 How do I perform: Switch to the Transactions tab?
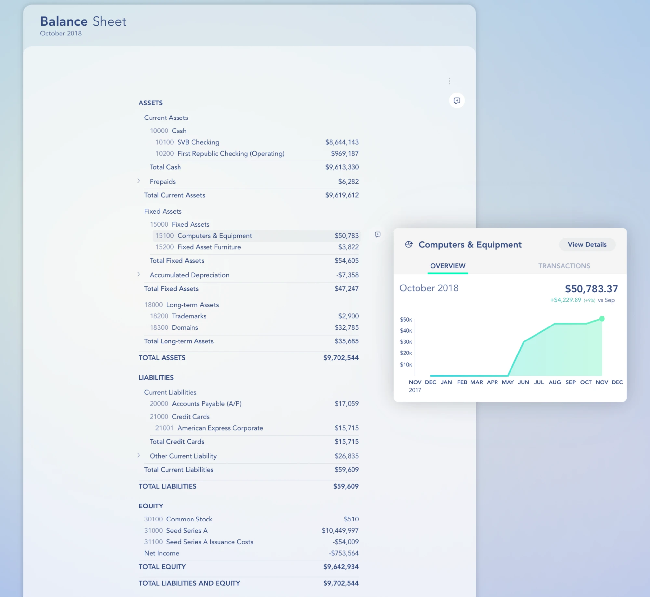(x=564, y=266)
